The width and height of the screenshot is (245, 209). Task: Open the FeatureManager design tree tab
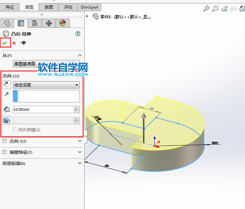tap(7, 23)
